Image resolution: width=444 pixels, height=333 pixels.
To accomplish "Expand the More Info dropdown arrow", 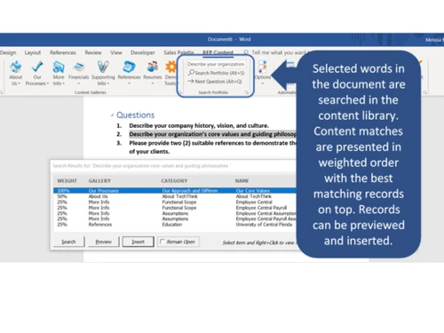I will [x=63, y=83].
